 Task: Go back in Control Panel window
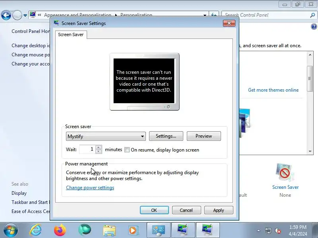pyautogui.click(x=6, y=15)
